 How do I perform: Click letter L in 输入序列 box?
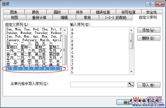pyautogui.click(x=72, y=72)
